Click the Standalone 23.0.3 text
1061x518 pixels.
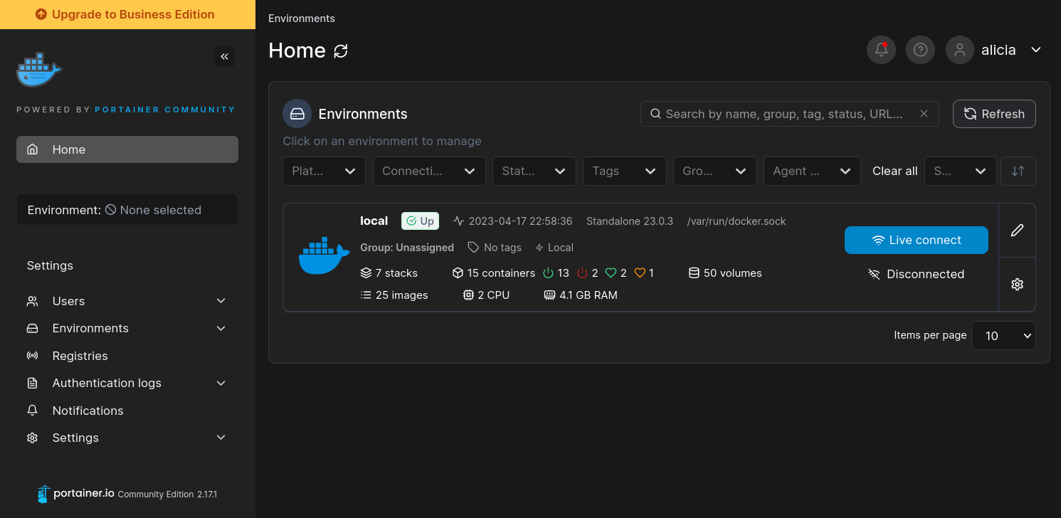pyautogui.click(x=630, y=221)
